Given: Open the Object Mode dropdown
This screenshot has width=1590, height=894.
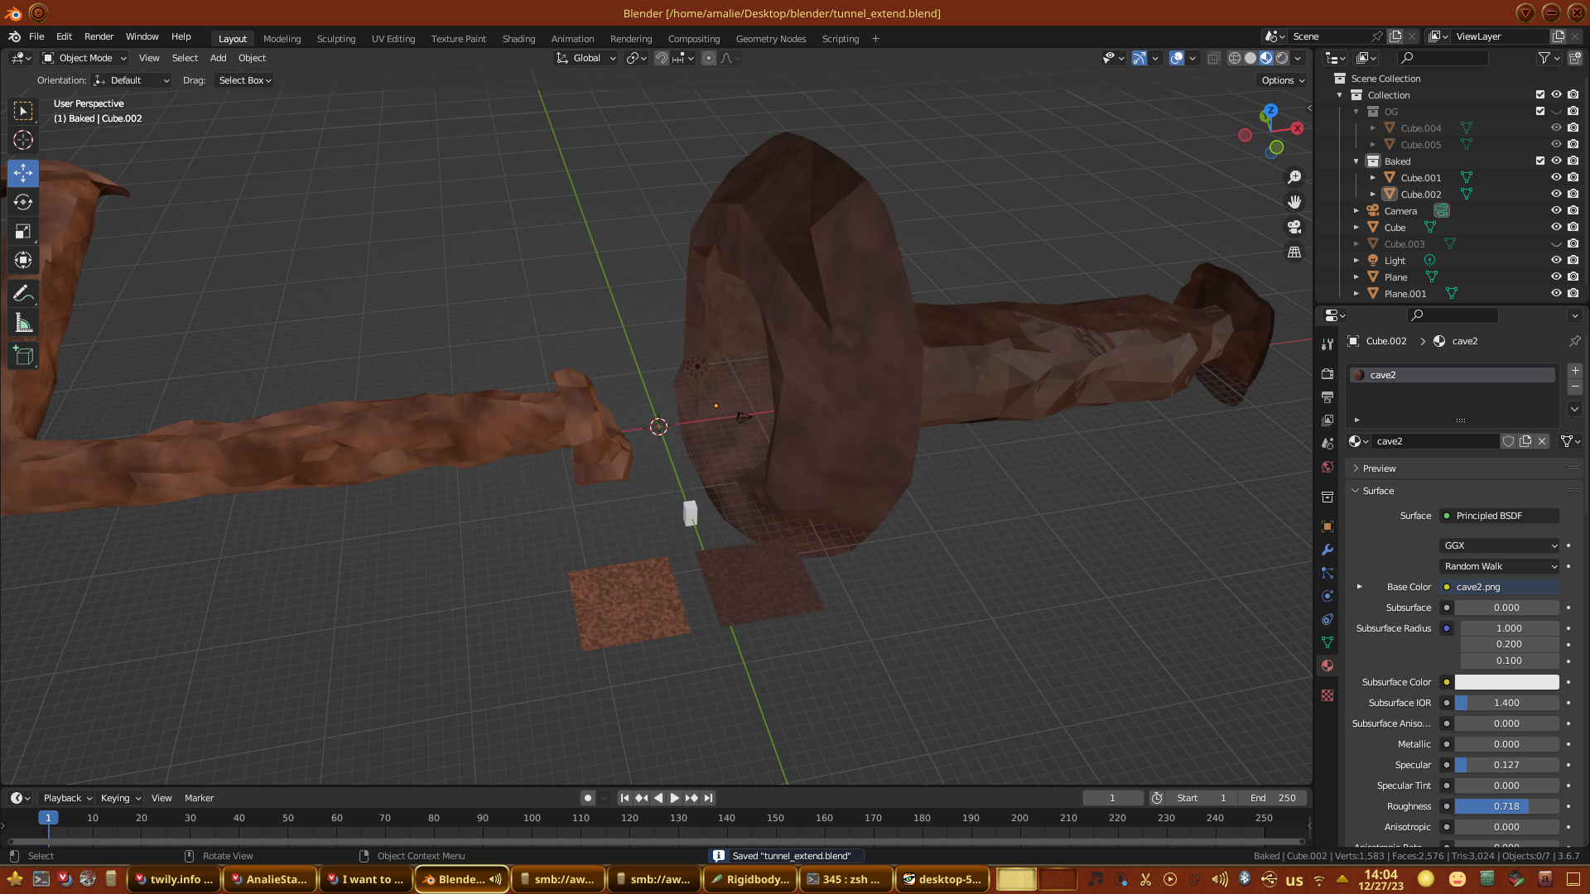Looking at the screenshot, I should click(x=85, y=58).
